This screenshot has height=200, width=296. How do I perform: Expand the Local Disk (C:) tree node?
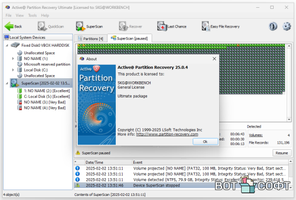pos(13,70)
